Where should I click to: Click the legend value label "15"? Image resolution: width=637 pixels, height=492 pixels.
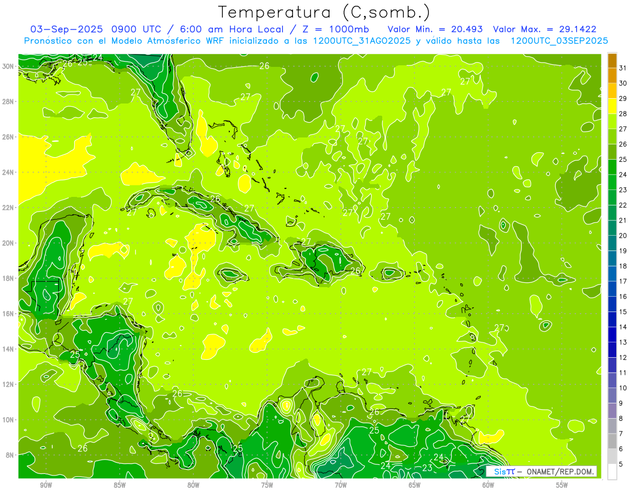[623, 312]
